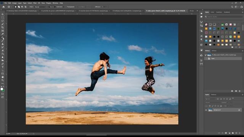Add layer mask at Layers panel bottom

point(226,133)
